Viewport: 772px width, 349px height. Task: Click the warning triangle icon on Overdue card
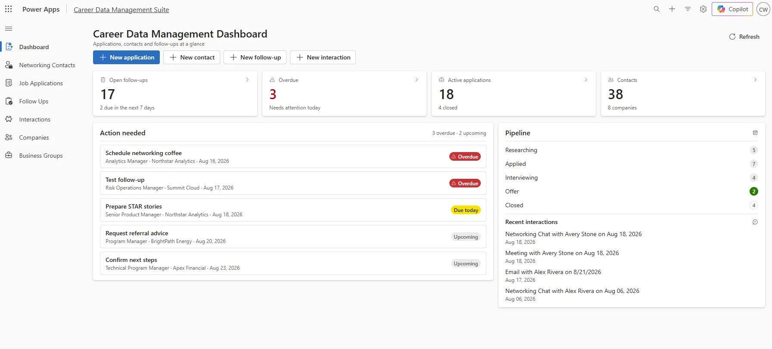pyautogui.click(x=272, y=80)
